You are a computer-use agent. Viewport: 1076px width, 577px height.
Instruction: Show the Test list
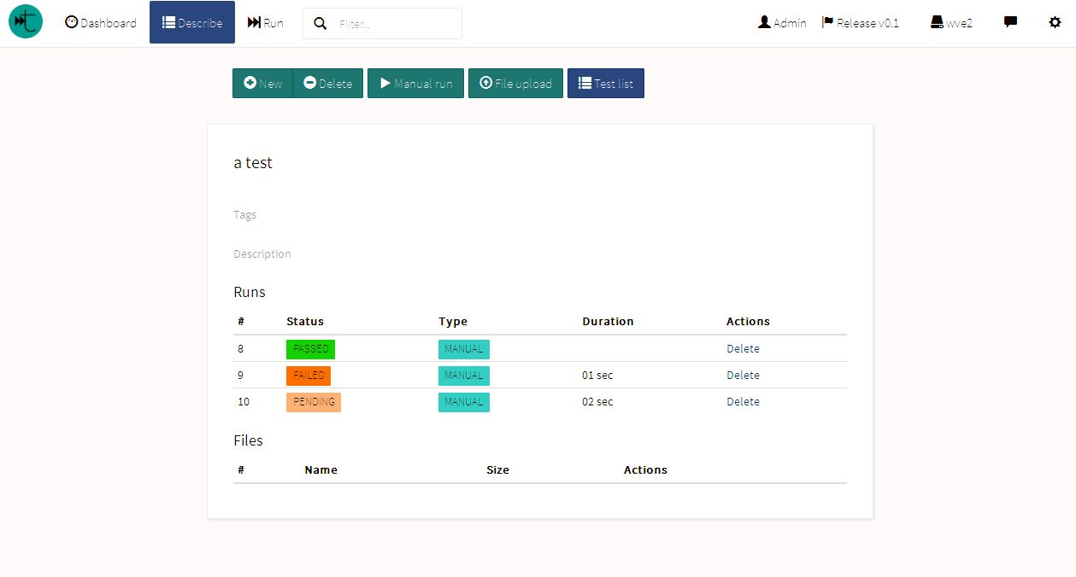pyautogui.click(x=605, y=84)
